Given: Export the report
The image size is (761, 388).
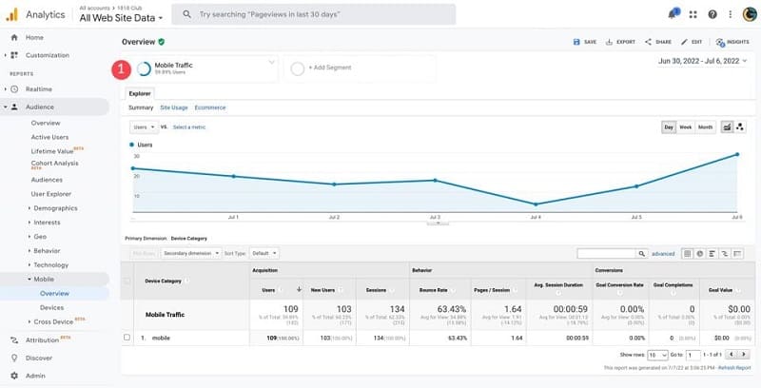Looking at the screenshot, I should click(620, 42).
